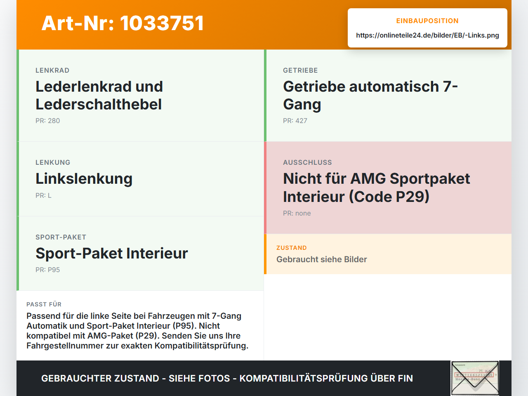
Task: Click the PR: none code
Action: [x=297, y=213]
